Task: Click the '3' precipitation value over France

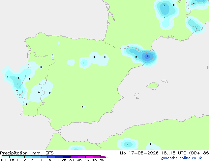Action: [x=164, y=6]
